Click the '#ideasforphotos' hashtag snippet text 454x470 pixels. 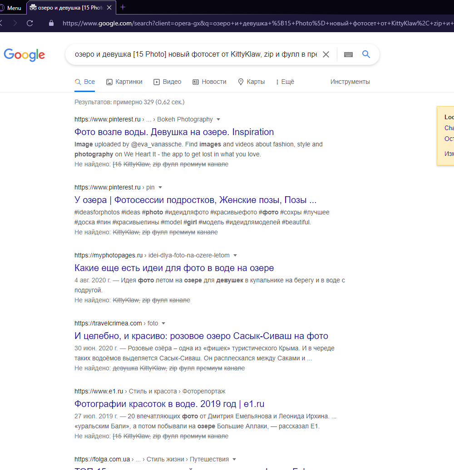[x=97, y=212]
